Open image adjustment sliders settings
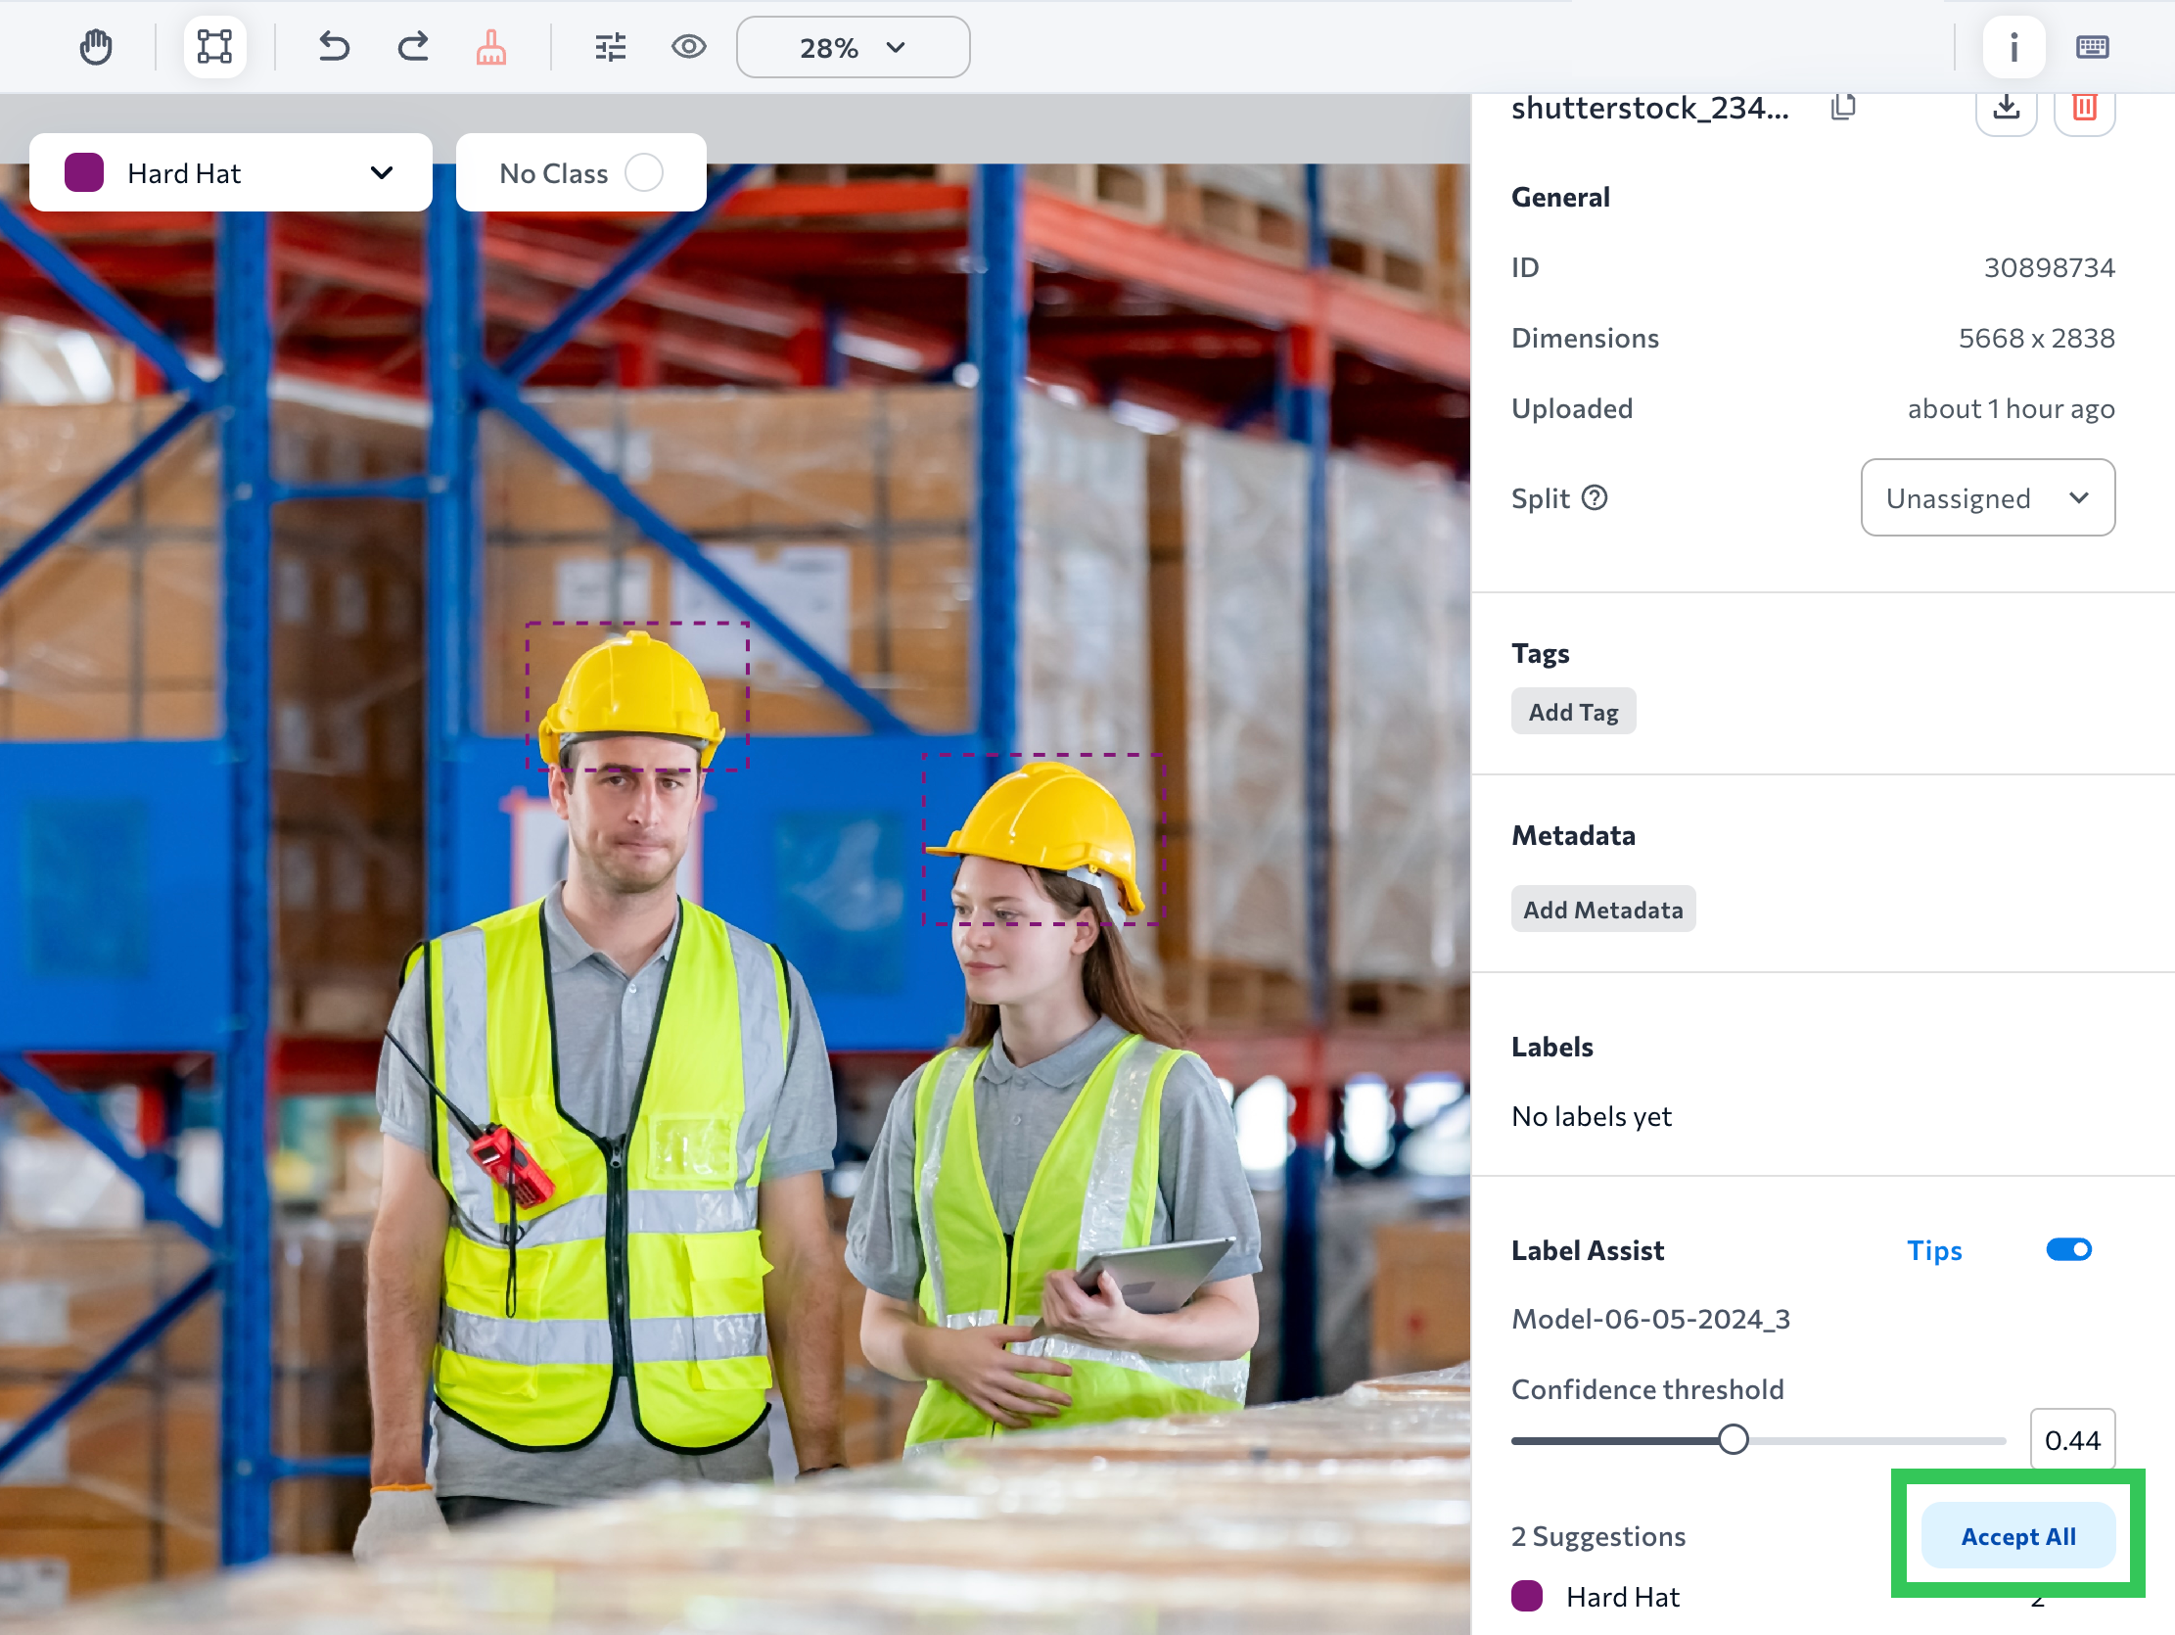Viewport: 2175px width, 1635px height. pos(610,47)
